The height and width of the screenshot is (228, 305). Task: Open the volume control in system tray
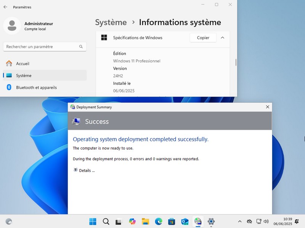(266, 221)
